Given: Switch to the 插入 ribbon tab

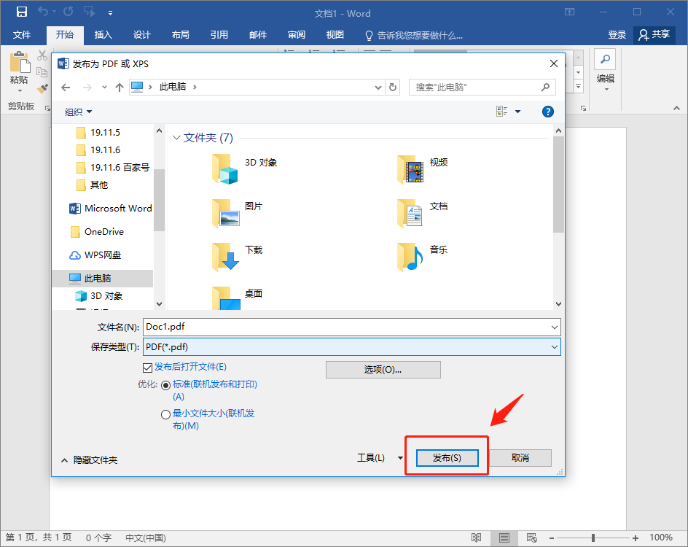Looking at the screenshot, I should (103, 35).
